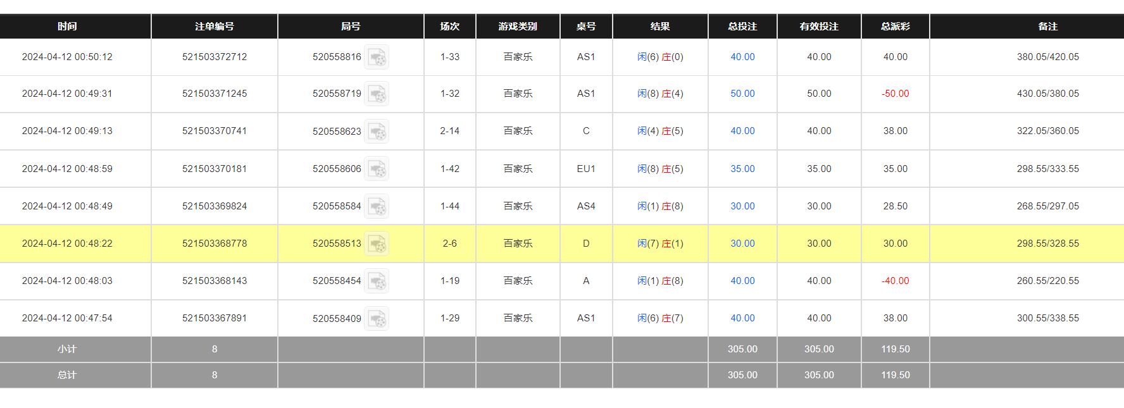Select bet number 521503371245 cell
The width and height of the screenshot is (1124, 408).
pyautogui.click(x=215, y=94)
